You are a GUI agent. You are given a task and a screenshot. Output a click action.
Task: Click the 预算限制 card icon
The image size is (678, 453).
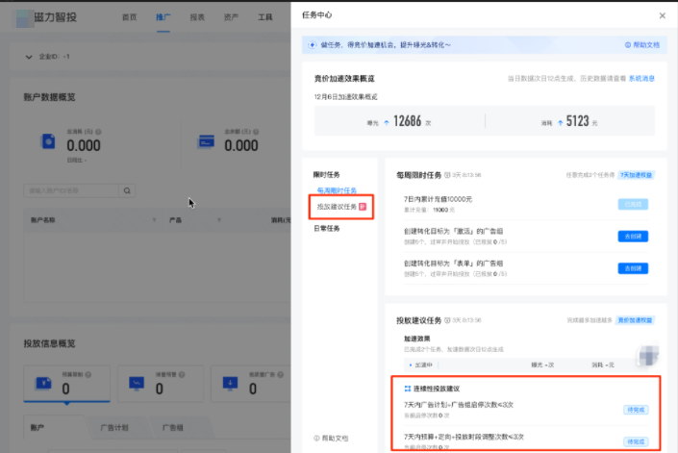(x=43, y=383)
